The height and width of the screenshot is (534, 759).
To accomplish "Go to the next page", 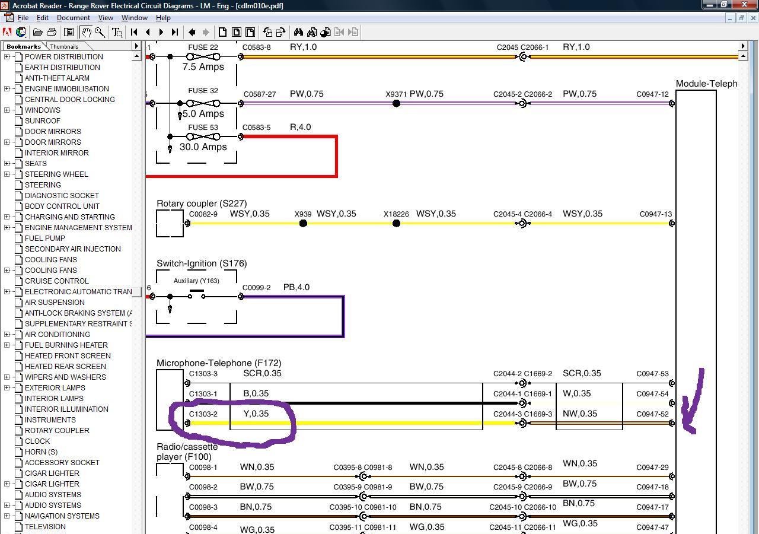I will point(161,32).
